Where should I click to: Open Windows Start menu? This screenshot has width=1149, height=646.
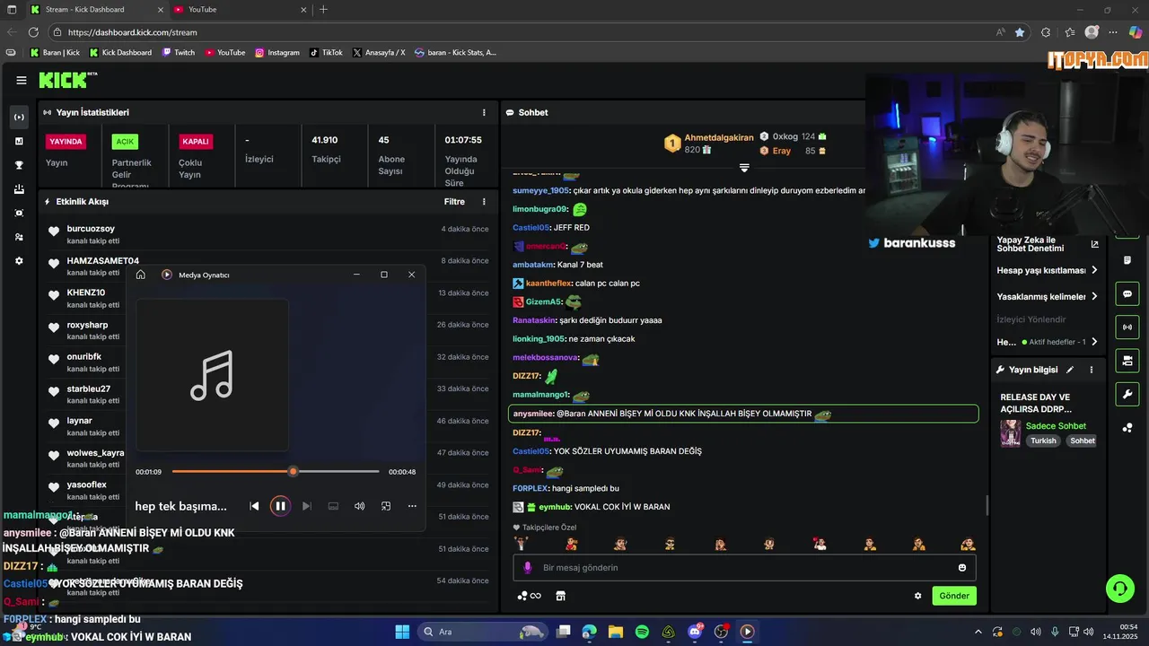click(402, 632)
